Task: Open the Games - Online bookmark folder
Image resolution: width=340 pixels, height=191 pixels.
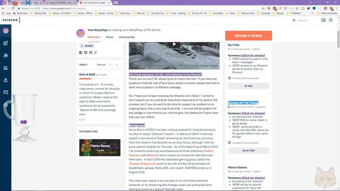Action: tap(104, 13)
